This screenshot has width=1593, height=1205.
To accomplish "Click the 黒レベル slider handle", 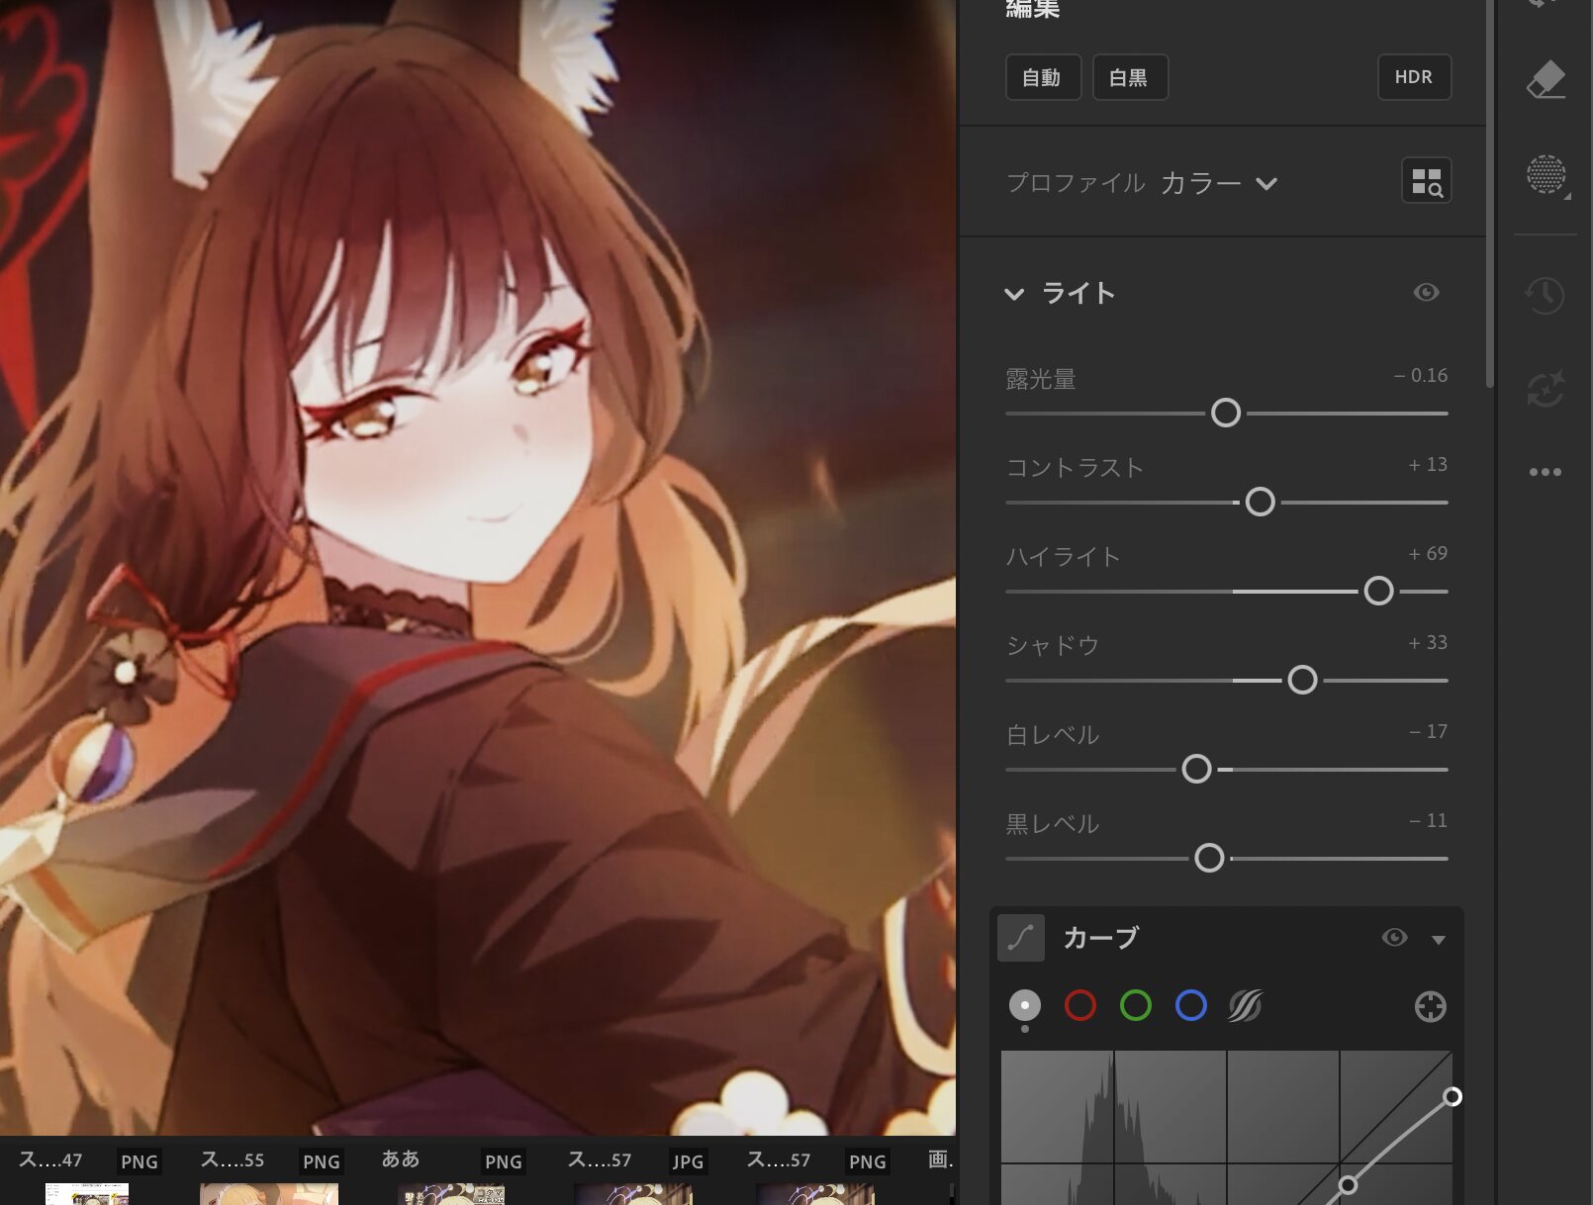I will coord(1209,858).
